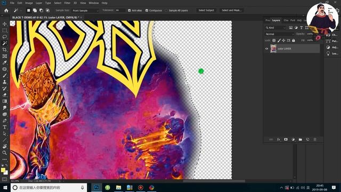Open the Kind layer filter dropdown

coord(275,28)
